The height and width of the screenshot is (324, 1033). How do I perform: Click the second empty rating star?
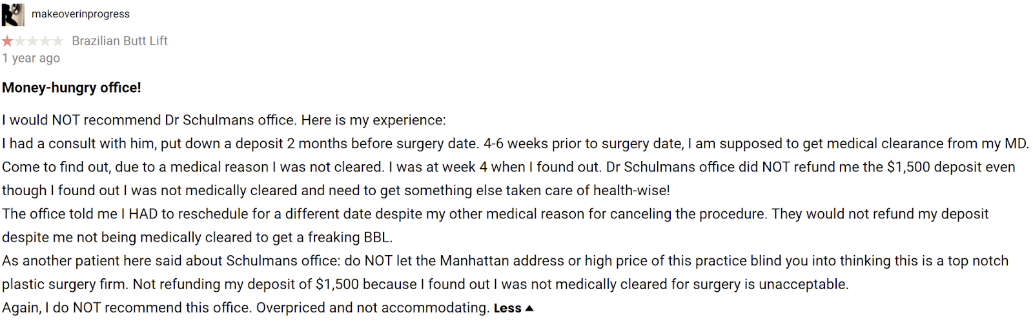pyautogui.click(x=20, y=41)
